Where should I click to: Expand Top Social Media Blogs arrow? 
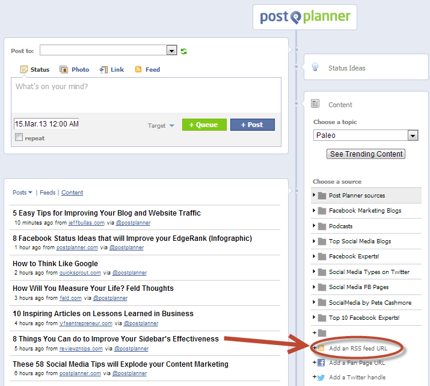(x=314, y=241)
